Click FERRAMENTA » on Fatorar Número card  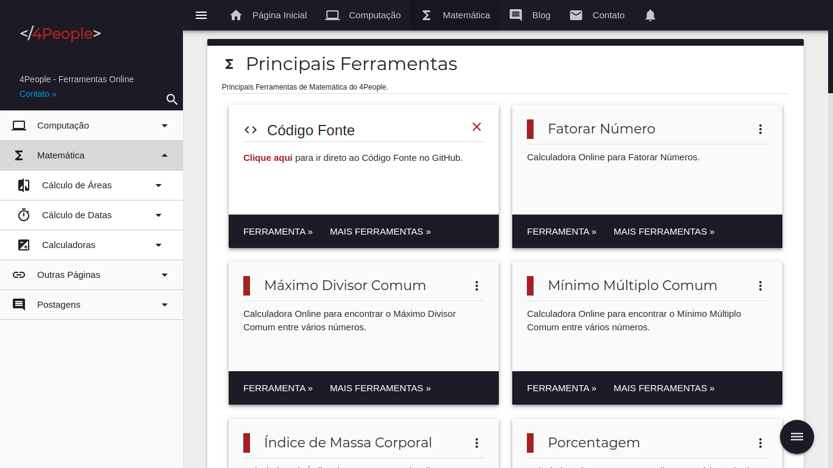[x=562, y=232]
